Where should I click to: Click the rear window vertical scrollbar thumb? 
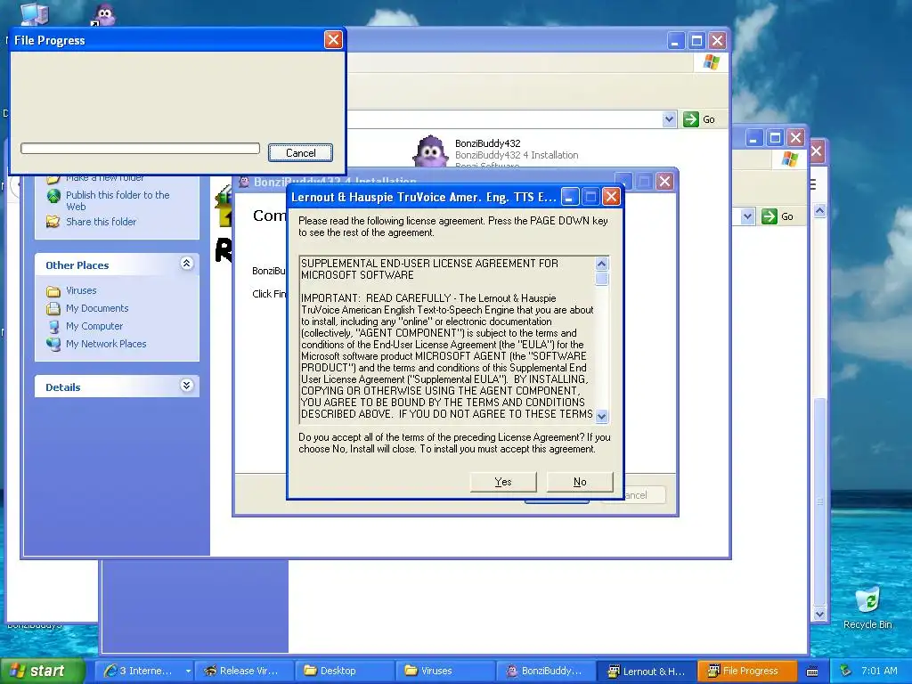point(819,501)
